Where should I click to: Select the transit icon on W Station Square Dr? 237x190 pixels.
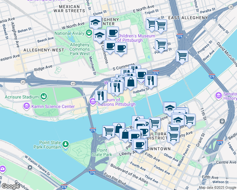30,167
